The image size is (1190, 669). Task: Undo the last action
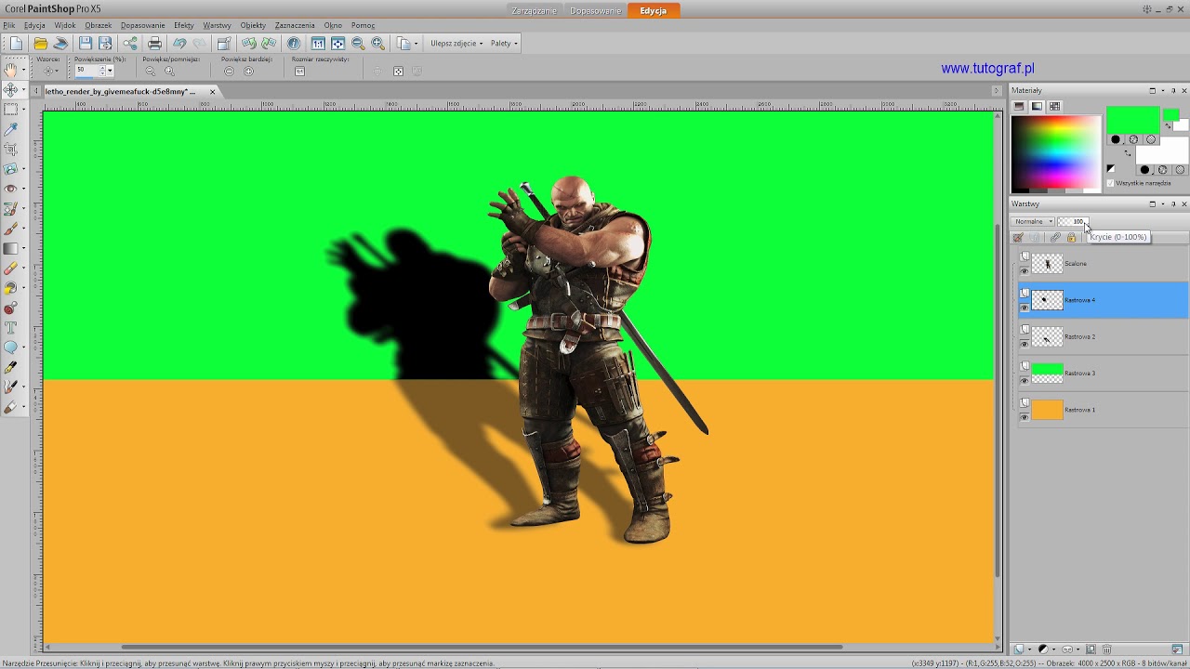pos(179,44)
